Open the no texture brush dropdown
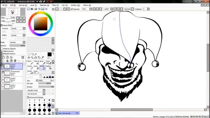Viewport: 210px width, 118px height. click(x=44, y=94)
